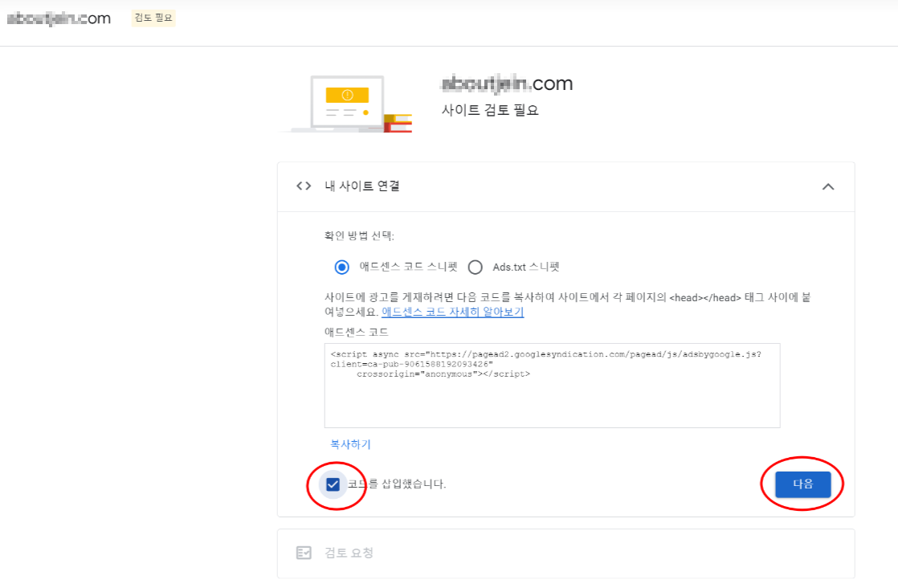
Task: Click the 내 사이트 연결 header title
Action: click(x=362, y=186)
